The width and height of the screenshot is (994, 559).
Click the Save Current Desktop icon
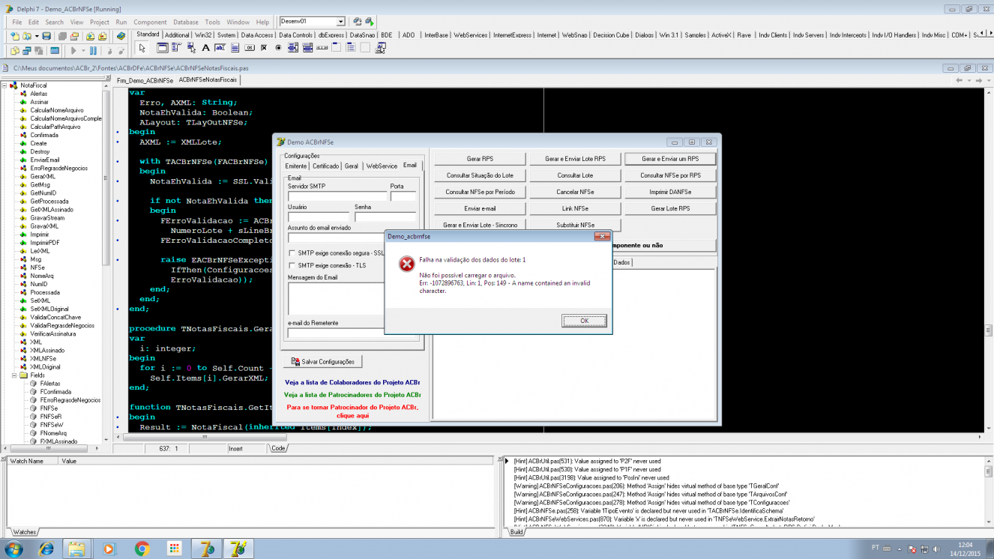coord(358,22)
